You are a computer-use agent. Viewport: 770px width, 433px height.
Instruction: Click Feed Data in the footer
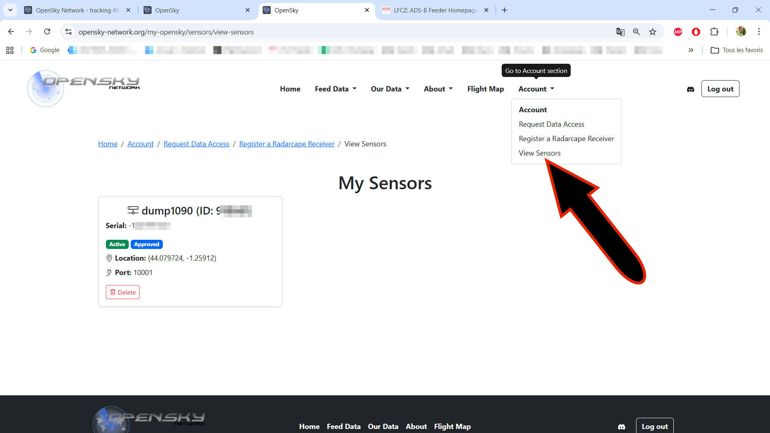point(344,427)
